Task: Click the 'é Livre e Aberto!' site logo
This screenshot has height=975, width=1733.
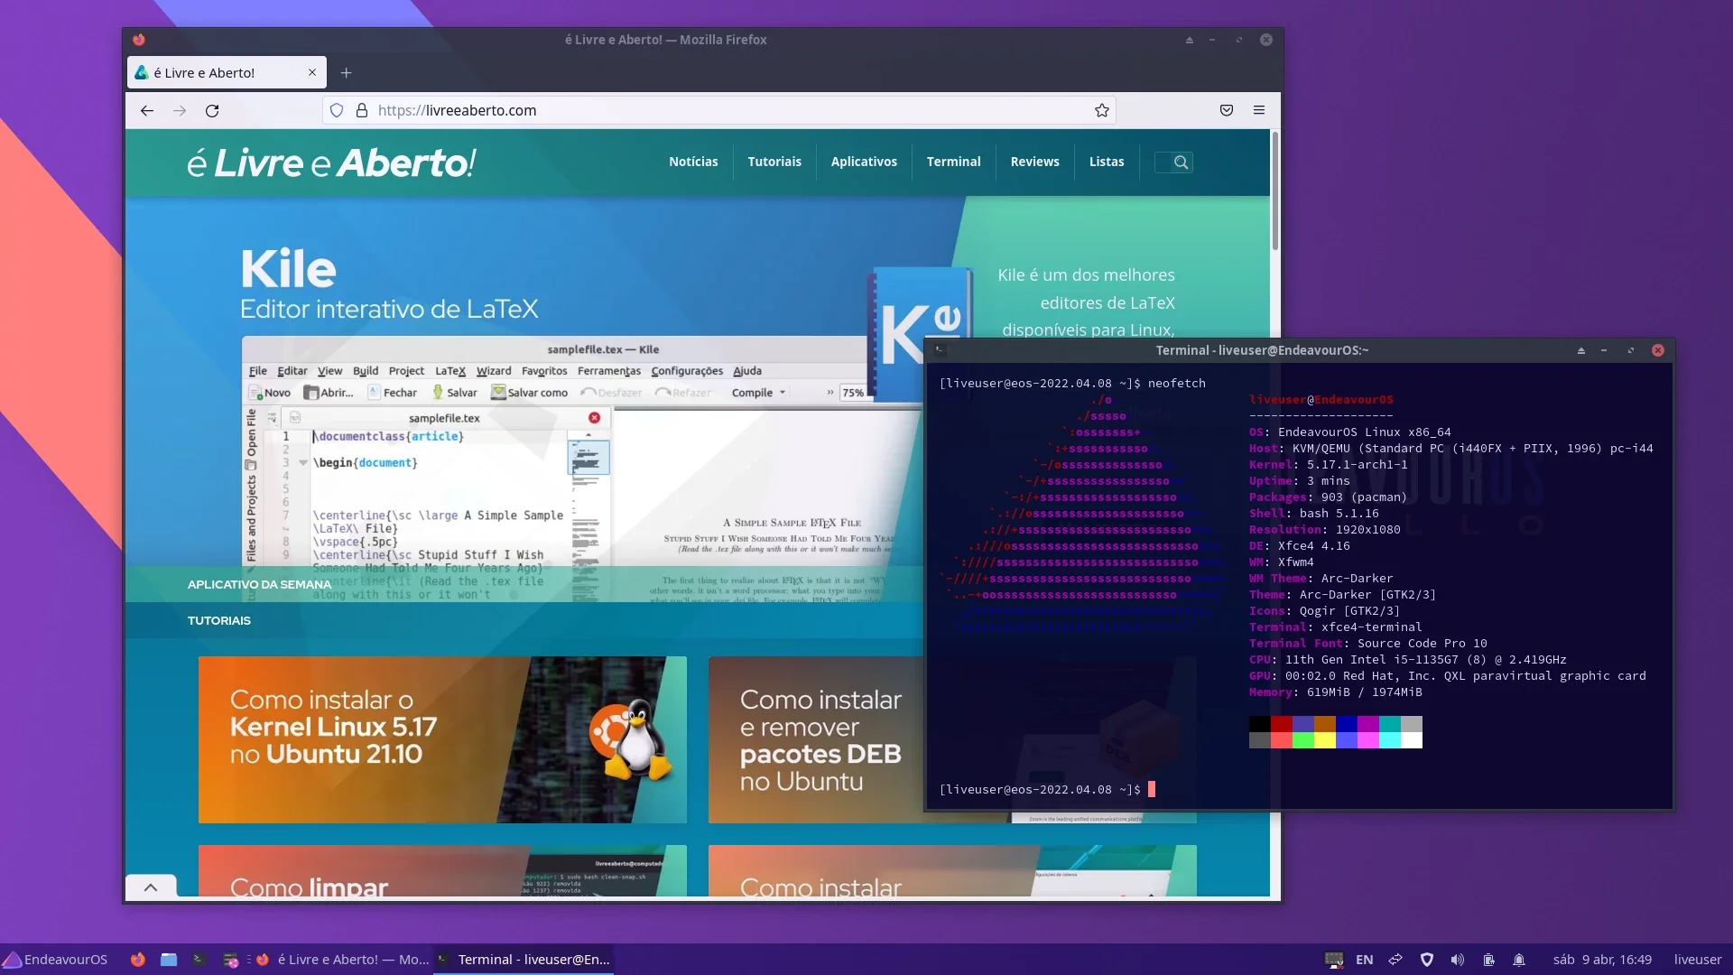Action: (x=331, y=162)
